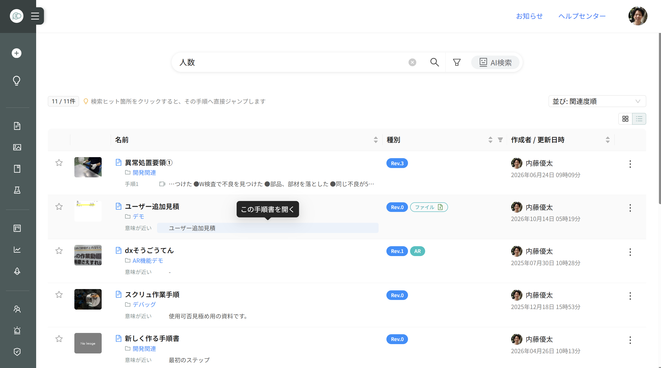Open the デモ folder link

(x=138, y=217)
